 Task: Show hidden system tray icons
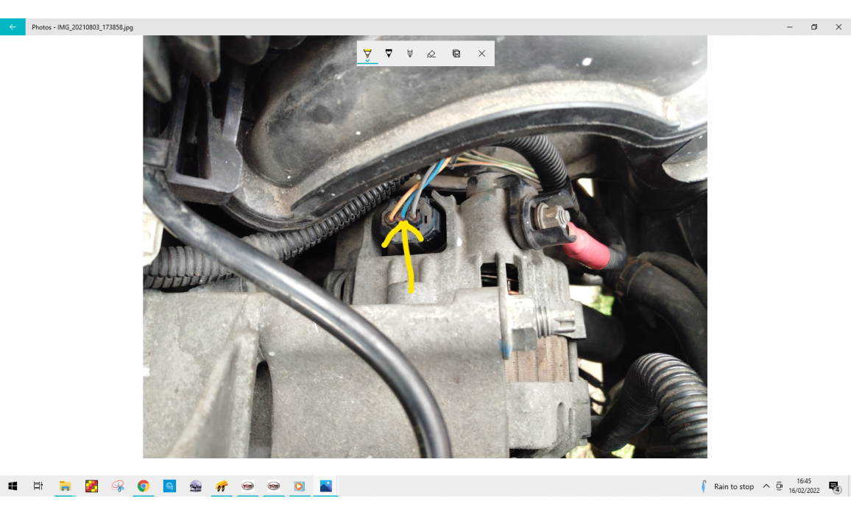pos(766,486)
